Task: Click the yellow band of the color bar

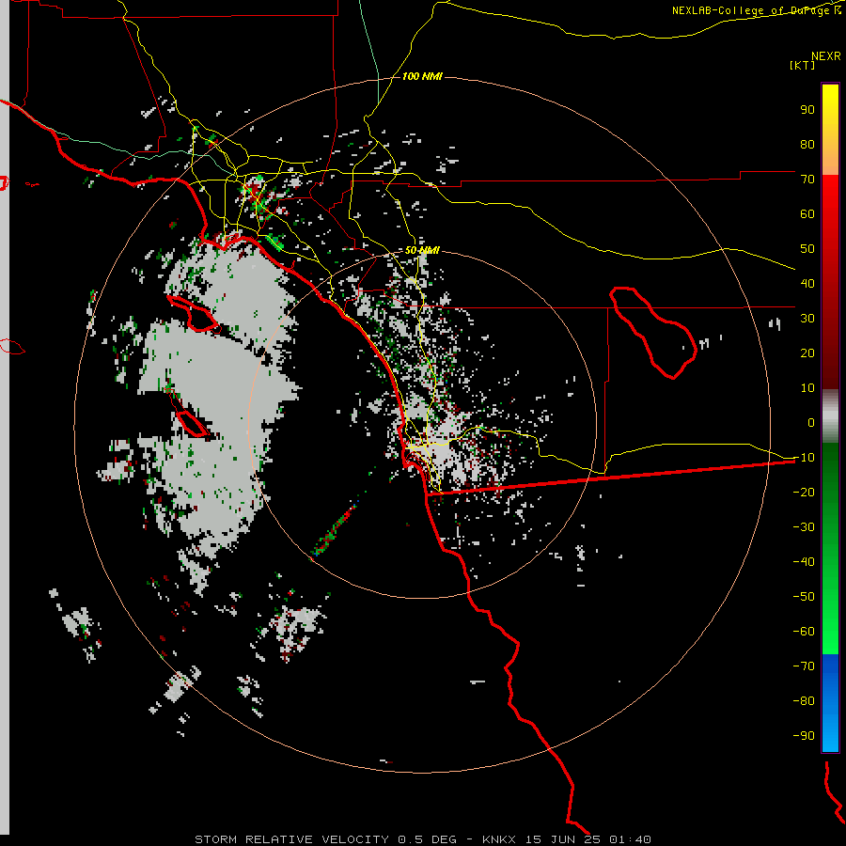Action: point(830,130)
